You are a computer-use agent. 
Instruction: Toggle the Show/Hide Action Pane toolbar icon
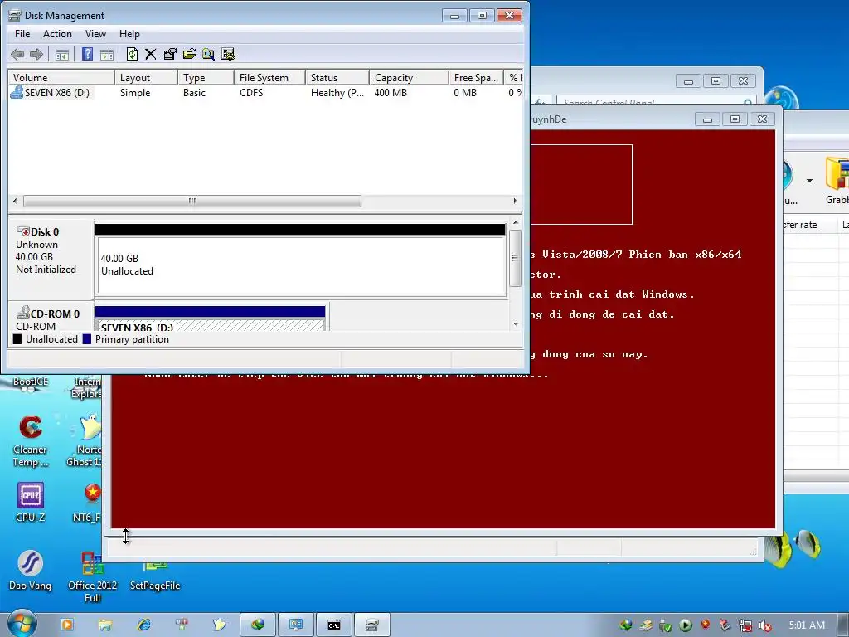[107, 54]
